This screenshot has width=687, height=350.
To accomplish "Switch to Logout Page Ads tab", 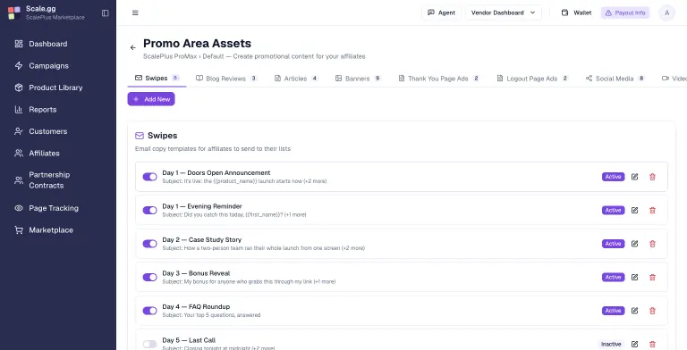I will 533,79.
